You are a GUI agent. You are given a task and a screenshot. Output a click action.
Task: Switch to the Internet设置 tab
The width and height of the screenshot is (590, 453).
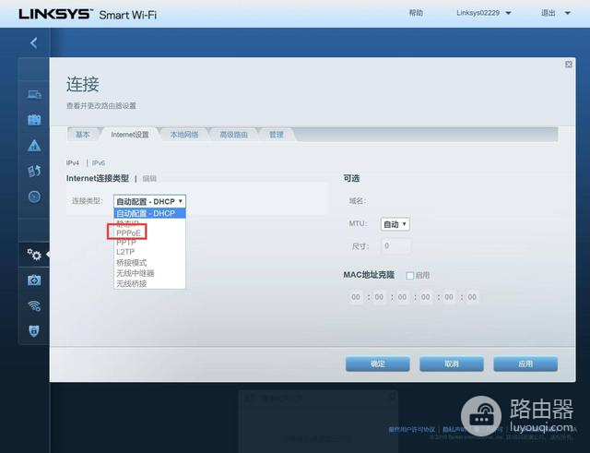click(130, 135)
